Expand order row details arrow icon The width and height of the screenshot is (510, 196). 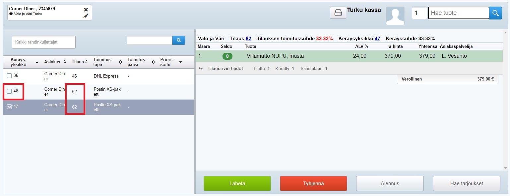[x=201, y=69]
